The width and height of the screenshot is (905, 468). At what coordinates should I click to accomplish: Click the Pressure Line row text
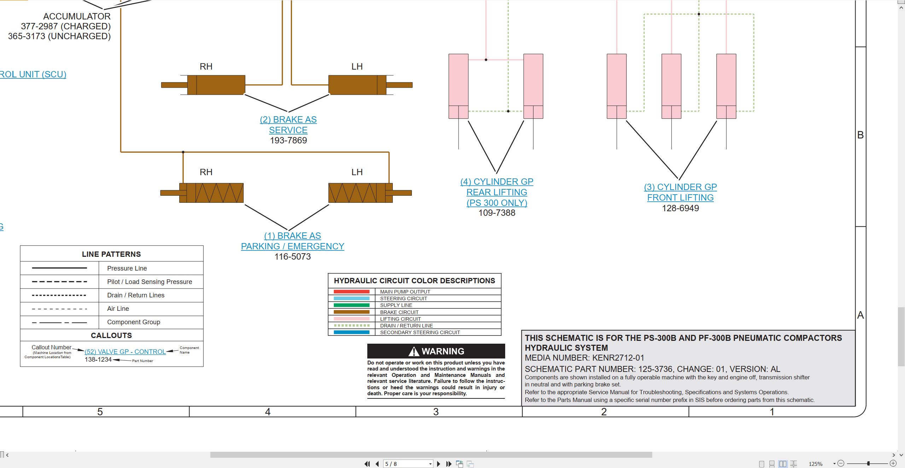click(x=127, y=268)
